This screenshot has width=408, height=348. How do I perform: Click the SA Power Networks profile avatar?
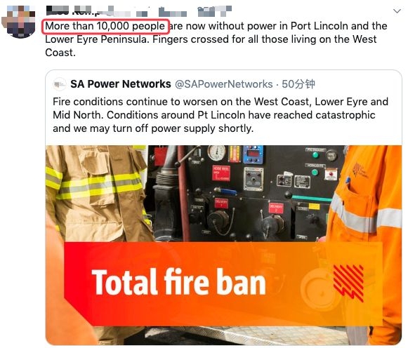coord(60,84)
